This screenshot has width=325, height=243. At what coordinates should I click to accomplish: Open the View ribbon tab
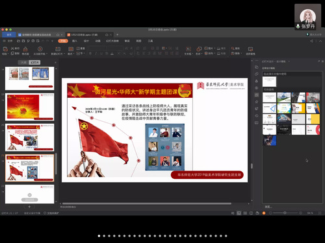(x=138, y=41)
